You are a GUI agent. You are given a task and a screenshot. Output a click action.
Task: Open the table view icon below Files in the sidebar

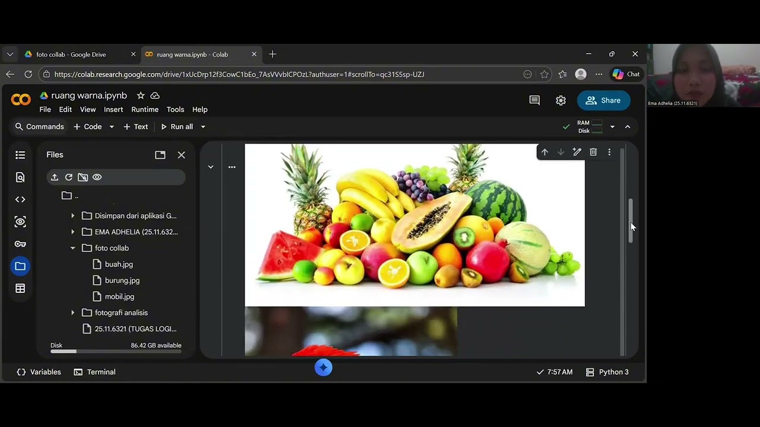(20, 288)
